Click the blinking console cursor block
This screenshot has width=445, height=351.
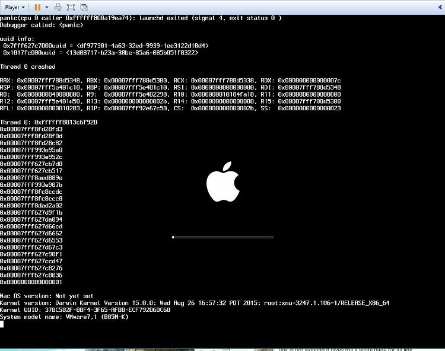click(x=2, y=324)
